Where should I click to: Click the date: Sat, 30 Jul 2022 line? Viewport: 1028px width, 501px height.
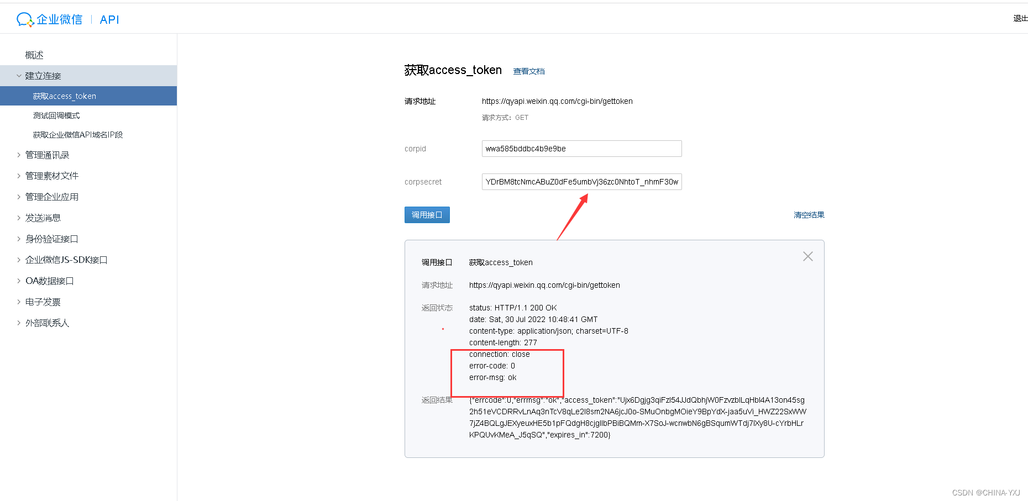pos(533,319)
